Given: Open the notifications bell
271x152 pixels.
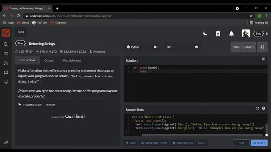Looking at the screenshot, I should (x=232, y=34).
